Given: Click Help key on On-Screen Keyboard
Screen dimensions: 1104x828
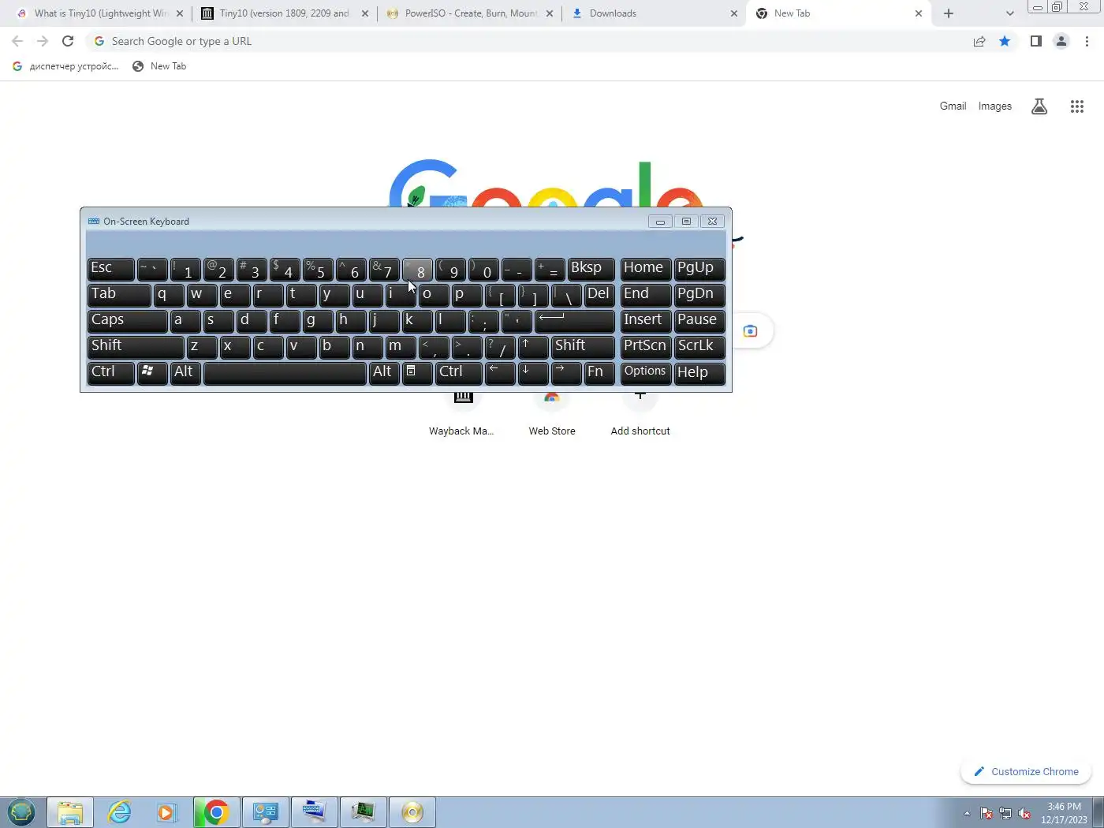Looking at the screenshot, I should [699, 373].
